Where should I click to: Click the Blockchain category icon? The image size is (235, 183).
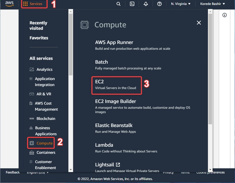tap(32, 119)
